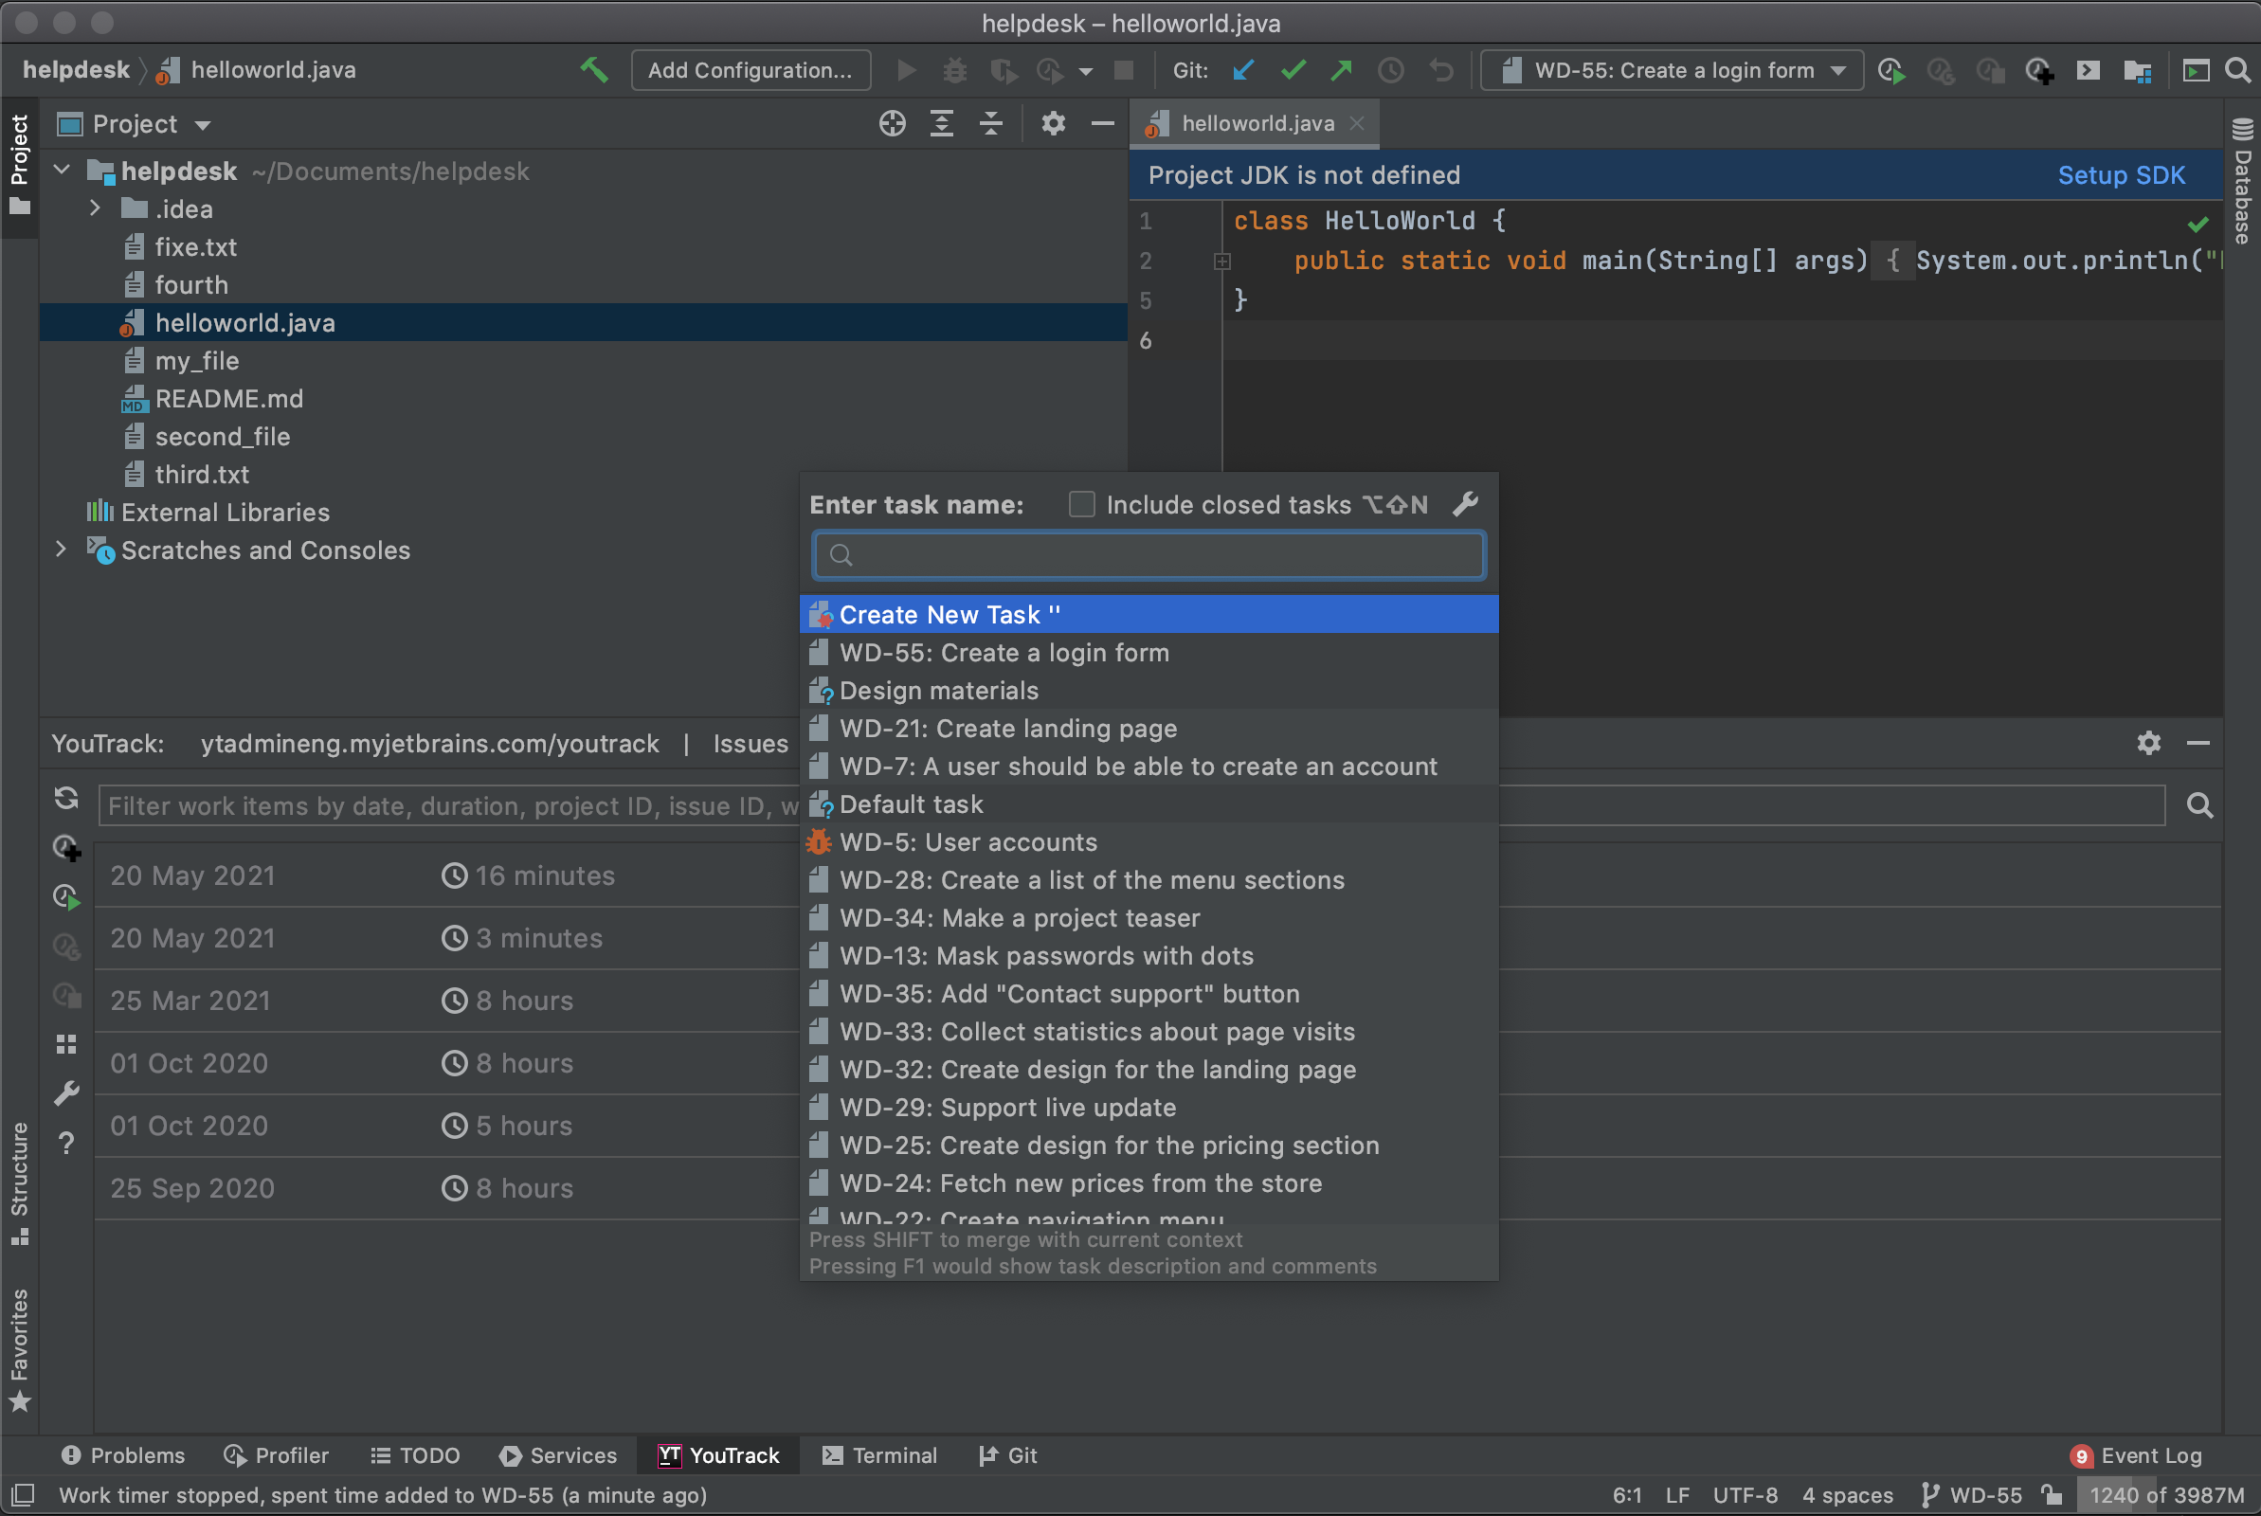Expand the .idea folder
Viewport: 2261px width, 1516px height.
click(x=95, y=208)
